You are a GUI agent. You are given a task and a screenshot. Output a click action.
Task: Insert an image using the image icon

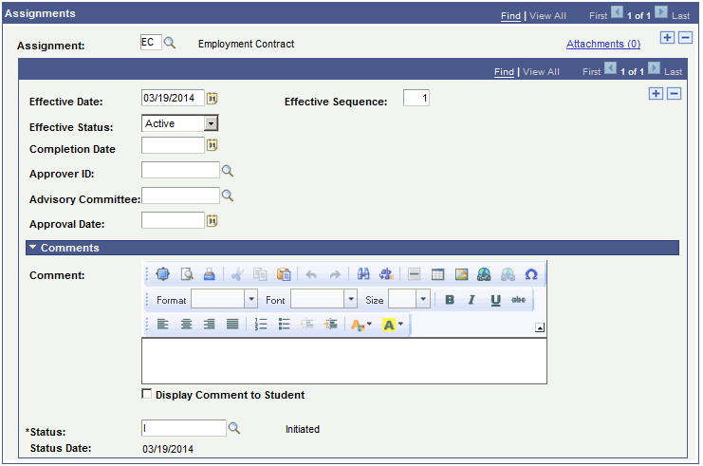(461, 274)
